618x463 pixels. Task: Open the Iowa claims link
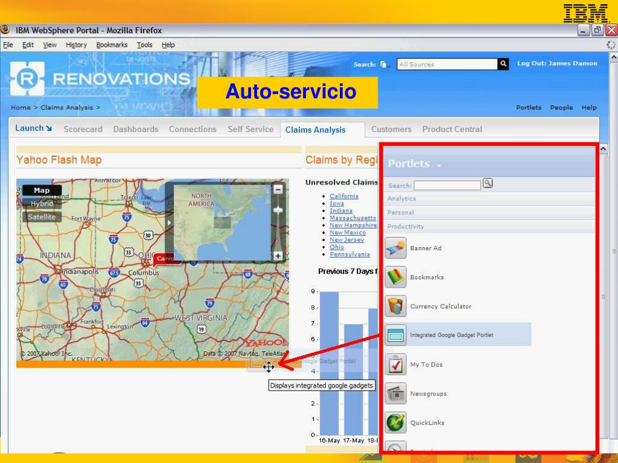click(337, 204)
